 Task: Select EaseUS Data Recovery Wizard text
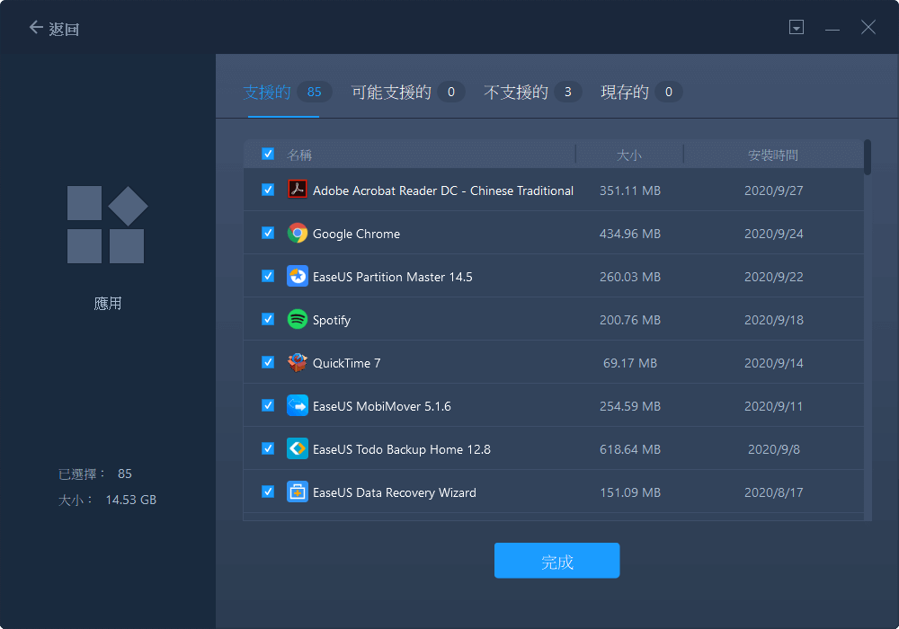394,492
